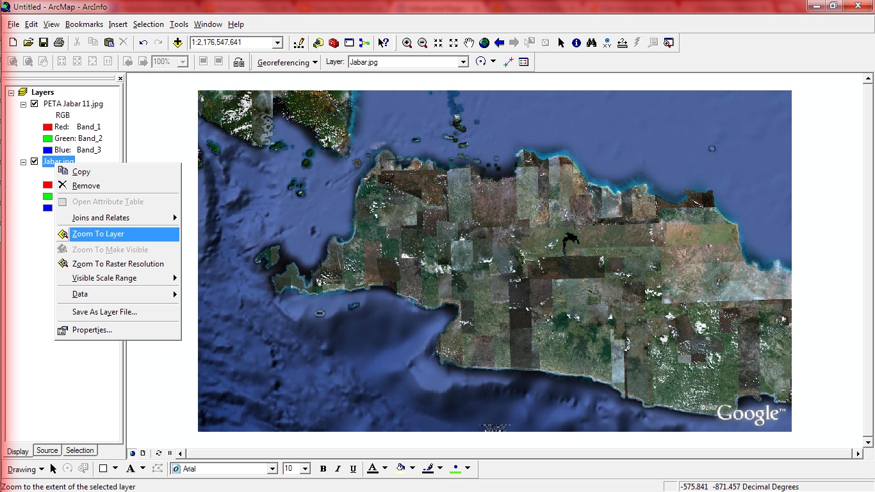Select the Measure tool
The height and width of the screenshot is (492, 875).
pos(623,43)
